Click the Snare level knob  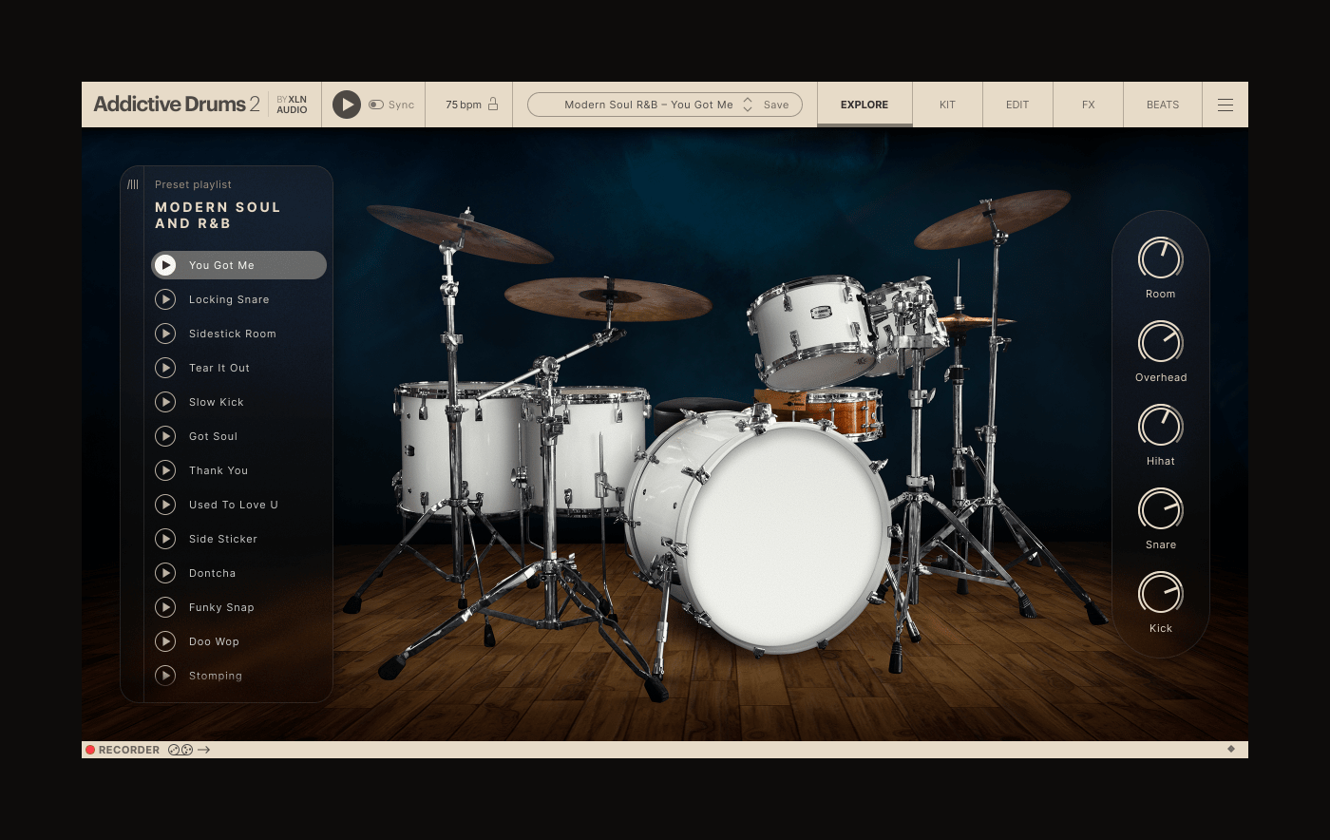coord(1161,509)
